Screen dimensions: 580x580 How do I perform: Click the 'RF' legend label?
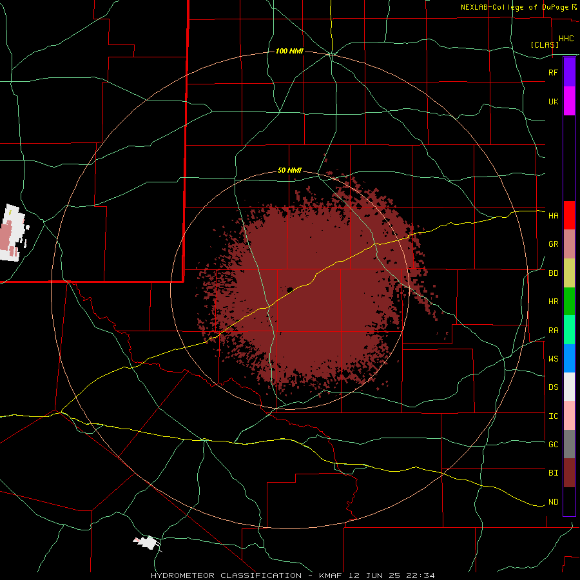tap(553, 72)
